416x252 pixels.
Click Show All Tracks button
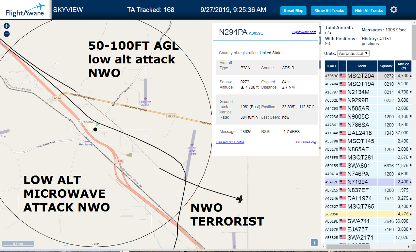(x=329, y=11)
